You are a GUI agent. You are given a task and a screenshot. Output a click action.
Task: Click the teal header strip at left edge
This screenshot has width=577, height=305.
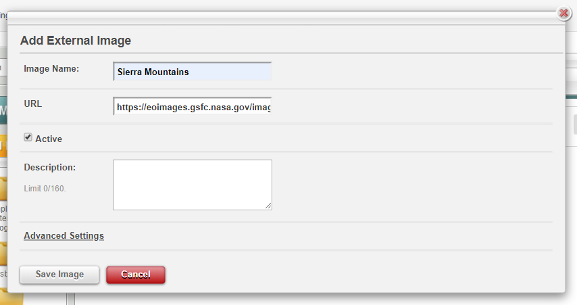click(3, 110)
